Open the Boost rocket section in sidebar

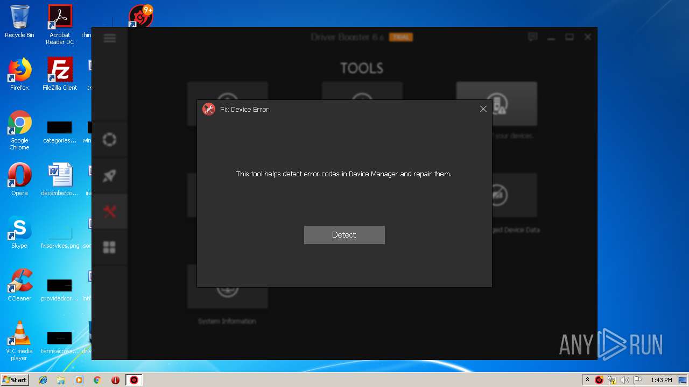110,176
